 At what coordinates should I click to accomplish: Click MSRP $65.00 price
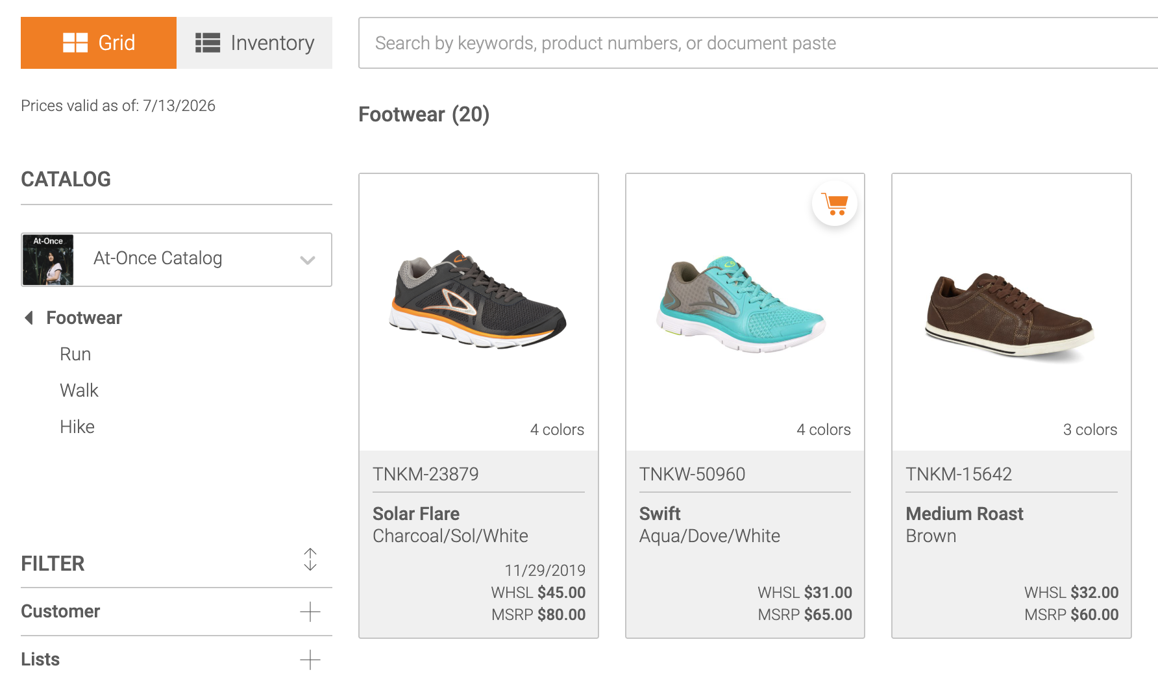pyautogui.click(x=805, y=615)
